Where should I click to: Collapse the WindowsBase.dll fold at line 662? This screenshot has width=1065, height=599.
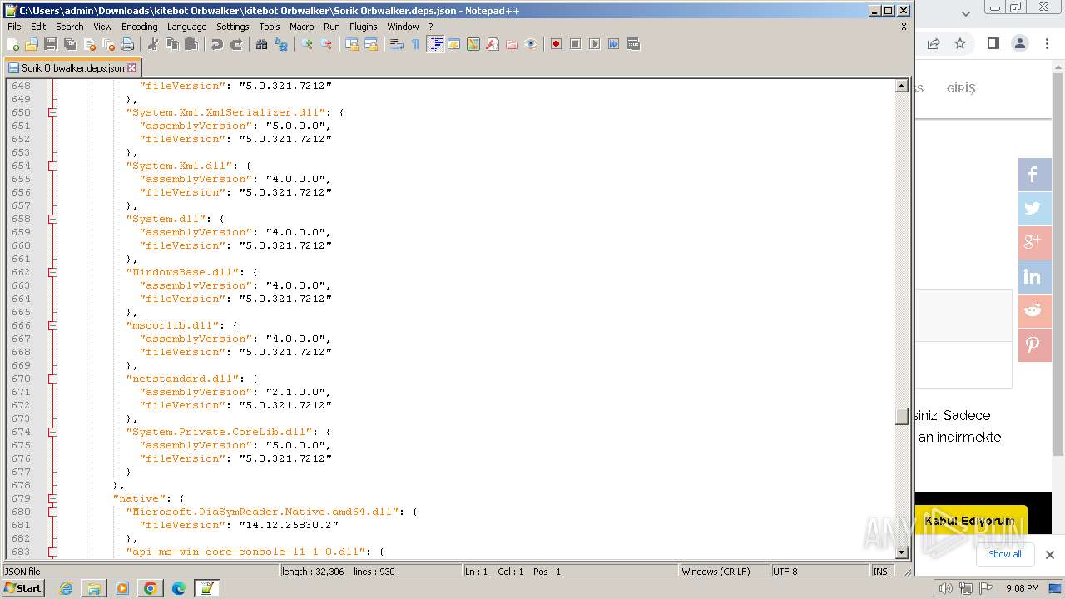point(52,272)
